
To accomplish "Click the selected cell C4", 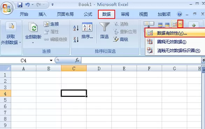I will 74,93.
